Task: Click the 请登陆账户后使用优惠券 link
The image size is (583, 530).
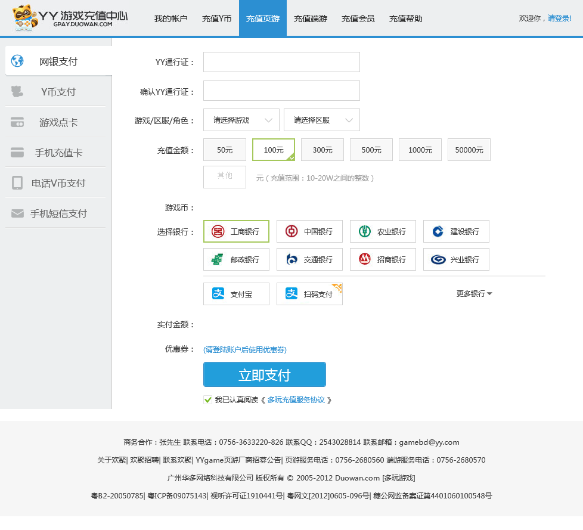Action: coord(244,349)
